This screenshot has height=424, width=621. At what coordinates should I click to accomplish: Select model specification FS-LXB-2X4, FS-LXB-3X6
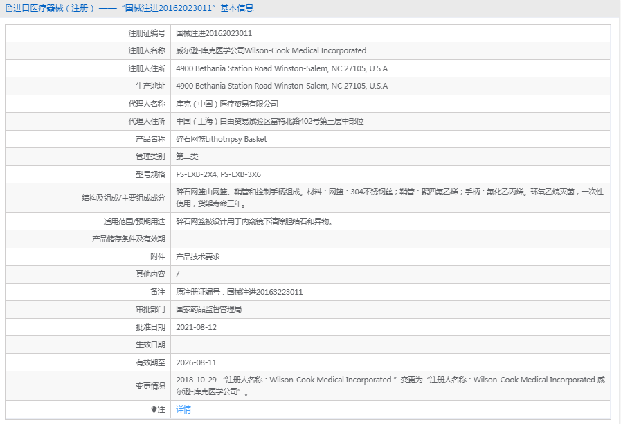click(x=218, y=174)
